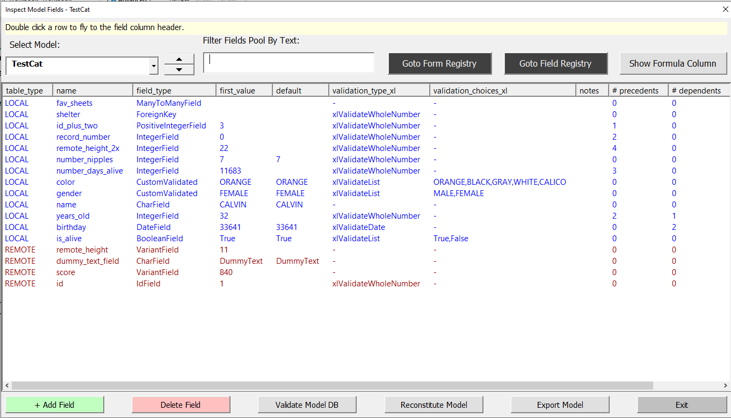
Task: Click the notes column header
Action: pos(592,90)
